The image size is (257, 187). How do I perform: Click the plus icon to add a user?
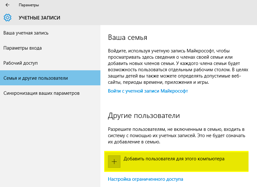coord(114,162)
